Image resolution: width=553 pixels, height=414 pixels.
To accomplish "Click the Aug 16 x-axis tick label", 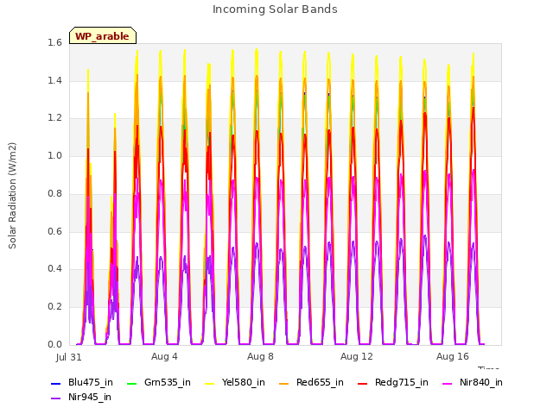I will pos(453,356).
